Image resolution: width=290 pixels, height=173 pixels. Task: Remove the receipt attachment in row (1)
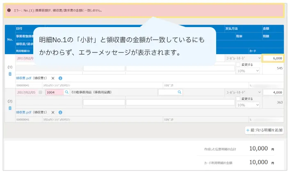(53, 78)
